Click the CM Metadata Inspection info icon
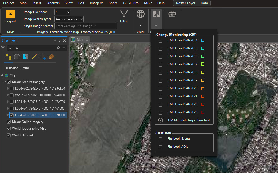This screenshot has width=278, height=173. tap(160, 120)
